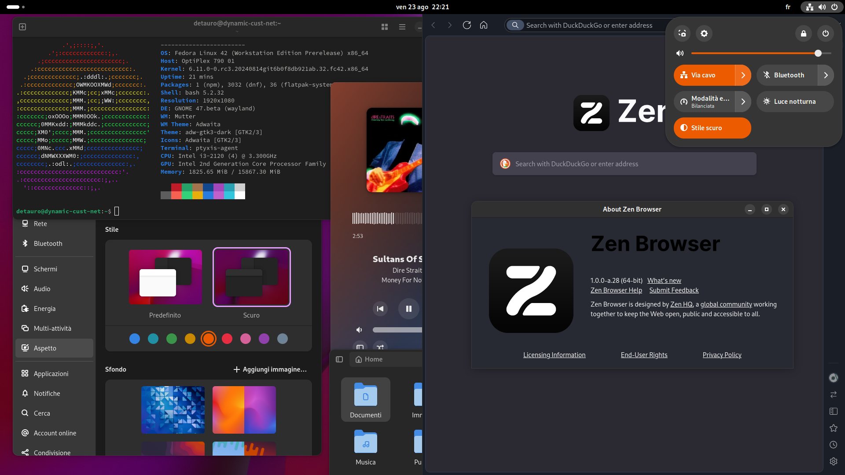Image resolution: width=845 pixels, height=475 pixels.
Task: Expand power mode options arrow
Action: [x=743, y=102]
